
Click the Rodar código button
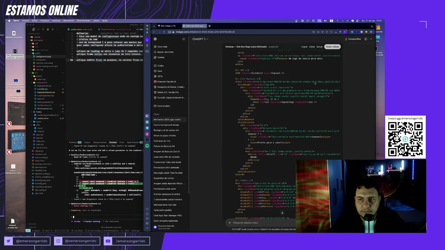[332, 47]
